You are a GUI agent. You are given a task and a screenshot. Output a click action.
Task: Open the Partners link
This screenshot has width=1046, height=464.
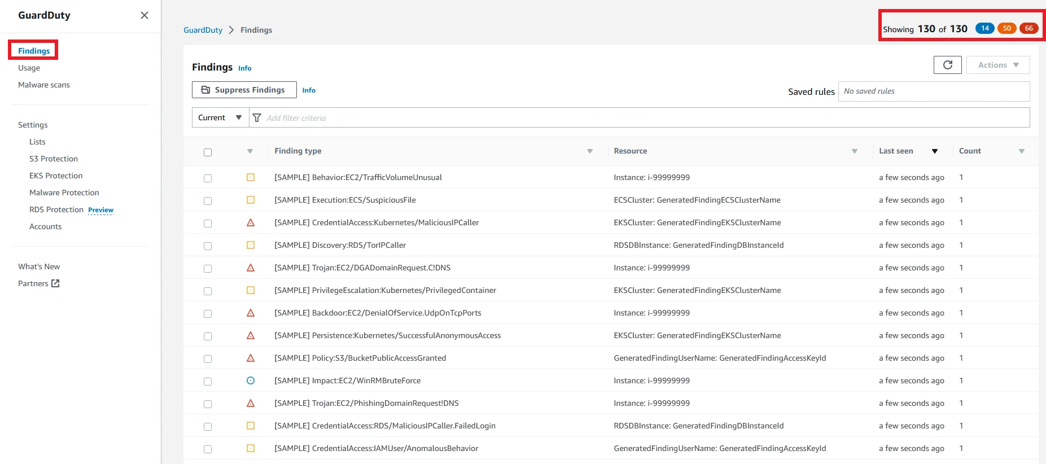point(33,283)
